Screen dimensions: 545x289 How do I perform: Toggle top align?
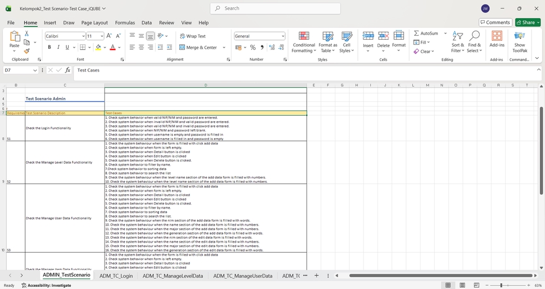click(132, 36)
